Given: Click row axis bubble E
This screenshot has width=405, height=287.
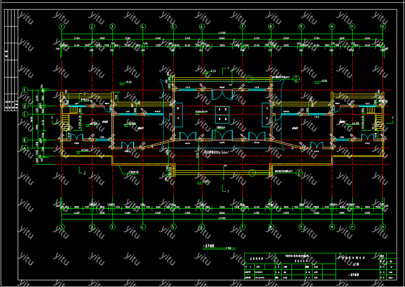Looking at the screenshot, I should click(25, 89).
